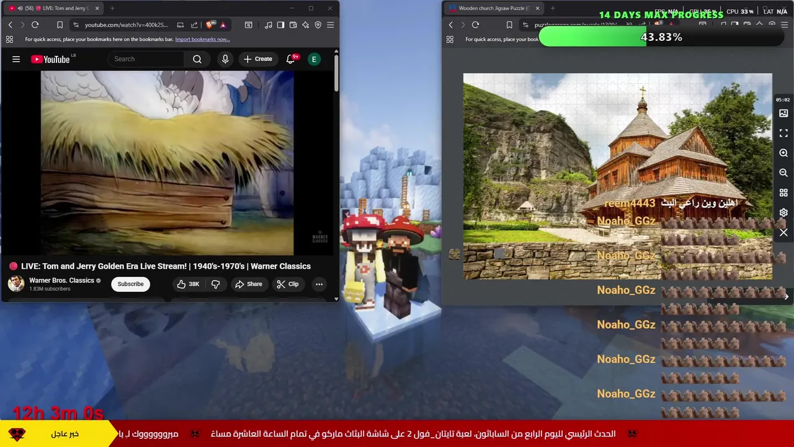Click the loose puzzle piece left of puzzle
The width and height of the screenshot is (794, 447).
point(454,254)
